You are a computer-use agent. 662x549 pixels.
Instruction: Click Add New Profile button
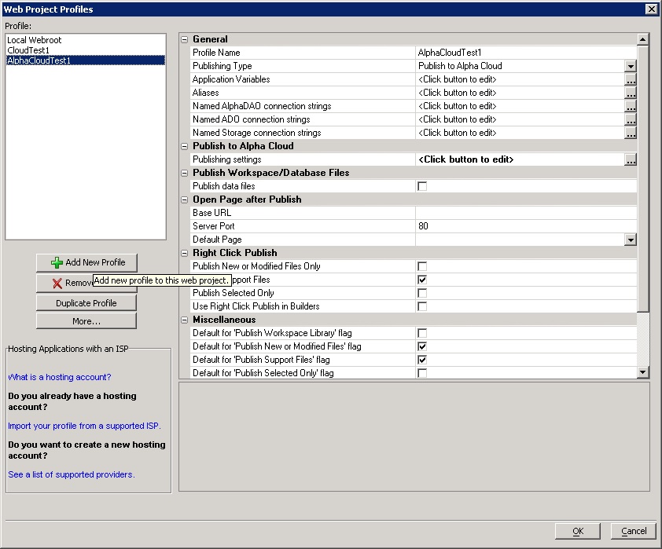point(86,262)
